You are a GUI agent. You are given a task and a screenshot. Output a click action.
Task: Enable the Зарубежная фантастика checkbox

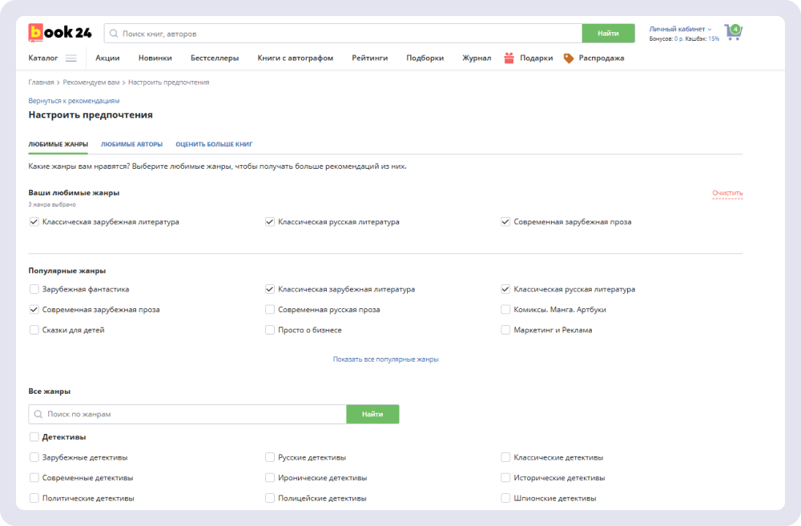click(x=34, y=289)
